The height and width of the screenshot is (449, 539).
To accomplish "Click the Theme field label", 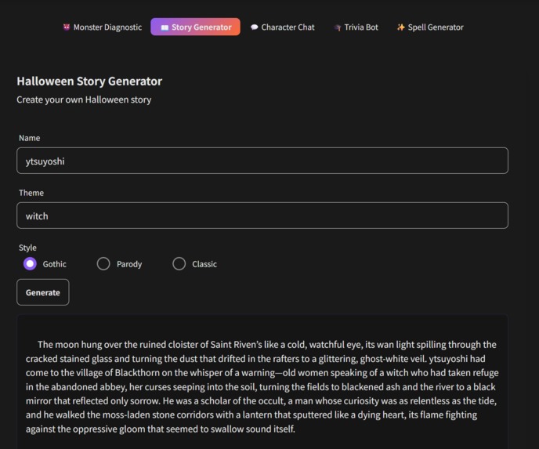I will click(x=31, y=193).
